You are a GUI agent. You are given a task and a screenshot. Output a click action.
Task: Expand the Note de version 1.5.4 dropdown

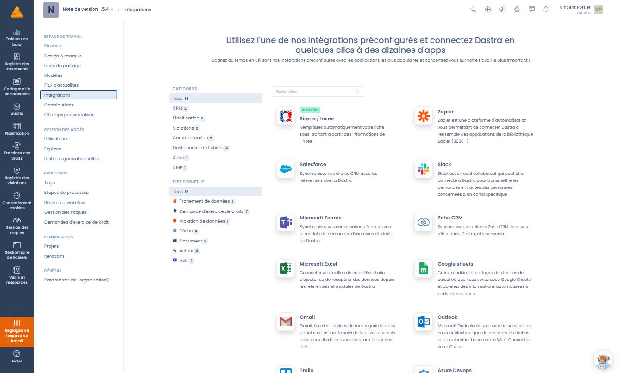coord(88,9)
